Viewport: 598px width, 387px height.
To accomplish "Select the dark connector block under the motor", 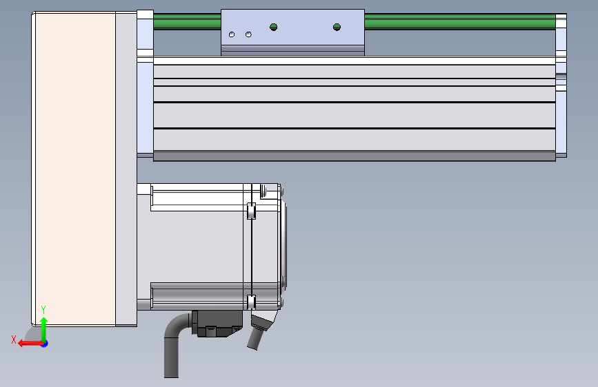I will [217, 324].
